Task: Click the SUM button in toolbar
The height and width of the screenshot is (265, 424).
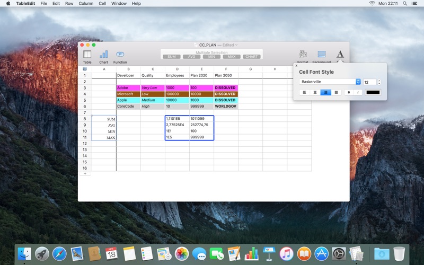Action: (171, 57)
